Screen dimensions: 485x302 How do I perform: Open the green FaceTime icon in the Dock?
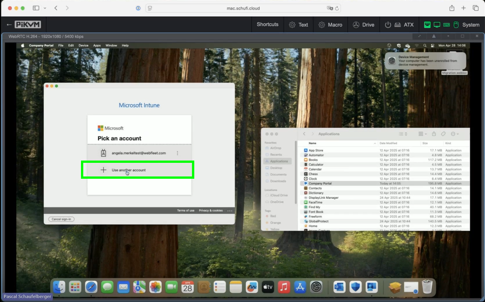172,287
